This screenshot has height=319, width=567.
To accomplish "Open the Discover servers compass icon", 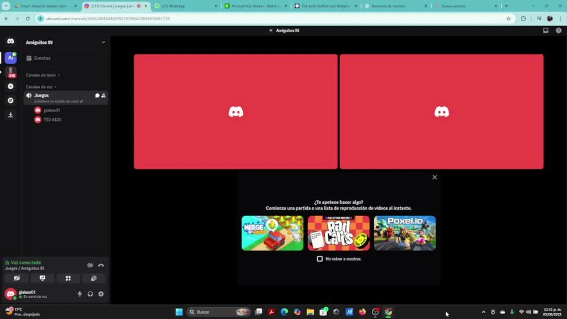I will coord(11,101).
